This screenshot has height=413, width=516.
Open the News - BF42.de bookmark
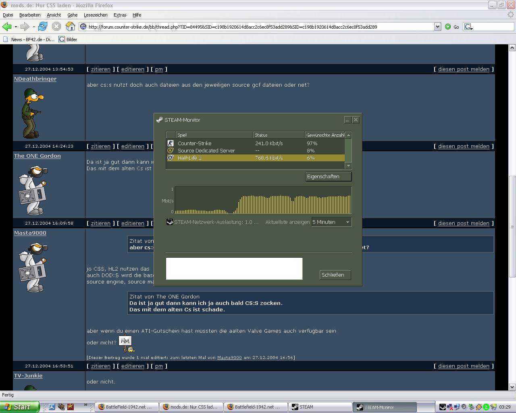tap(29, 40)
